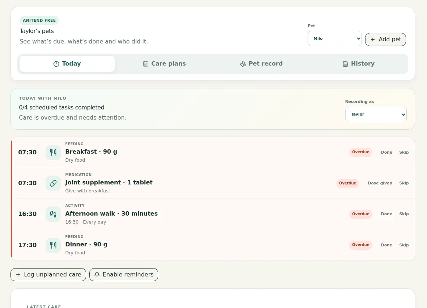Click the bell icon on Enable reminders

coord(97,275)
